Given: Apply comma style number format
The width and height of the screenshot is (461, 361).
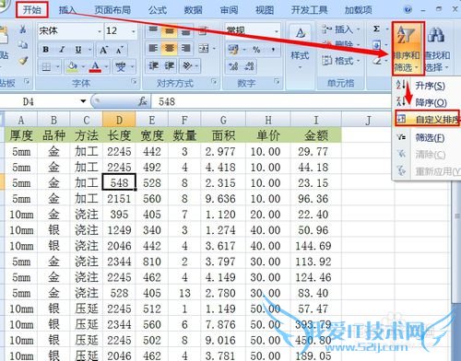Looking at the screenshot, I should (x=273, y=49).
